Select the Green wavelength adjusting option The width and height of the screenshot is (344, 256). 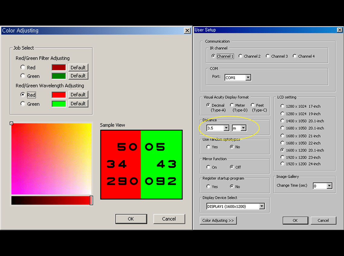pos(23,104)
